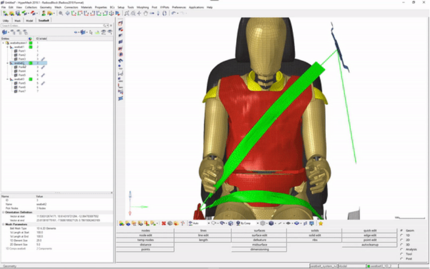Open the Geometry menu

(45, 7)
